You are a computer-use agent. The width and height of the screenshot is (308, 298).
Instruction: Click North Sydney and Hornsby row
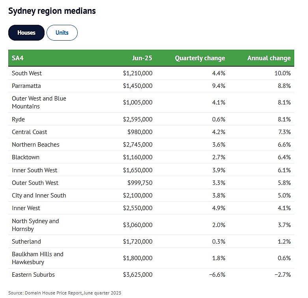click(151, 225)
